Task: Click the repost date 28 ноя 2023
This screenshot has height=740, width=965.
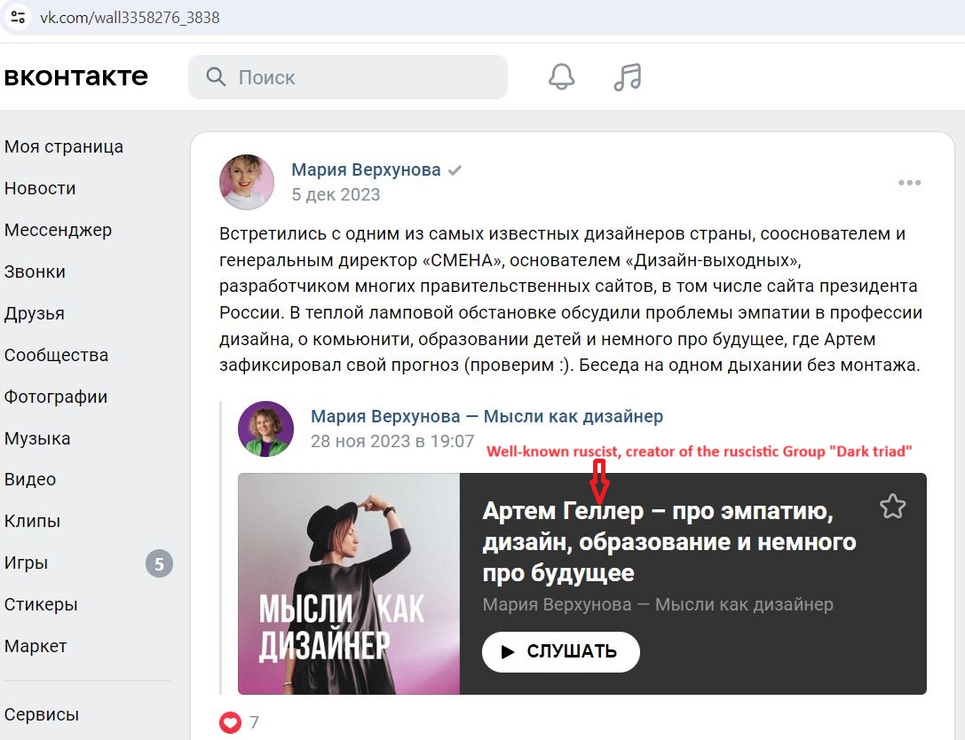Action: pos(392,441)
